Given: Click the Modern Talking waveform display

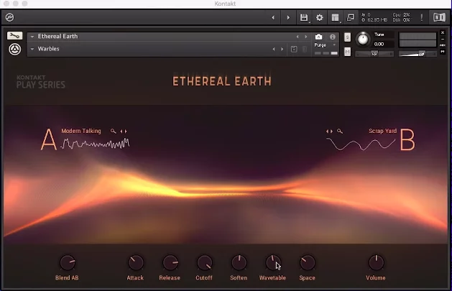Looking at the screenshot, I should pos(95,144).
